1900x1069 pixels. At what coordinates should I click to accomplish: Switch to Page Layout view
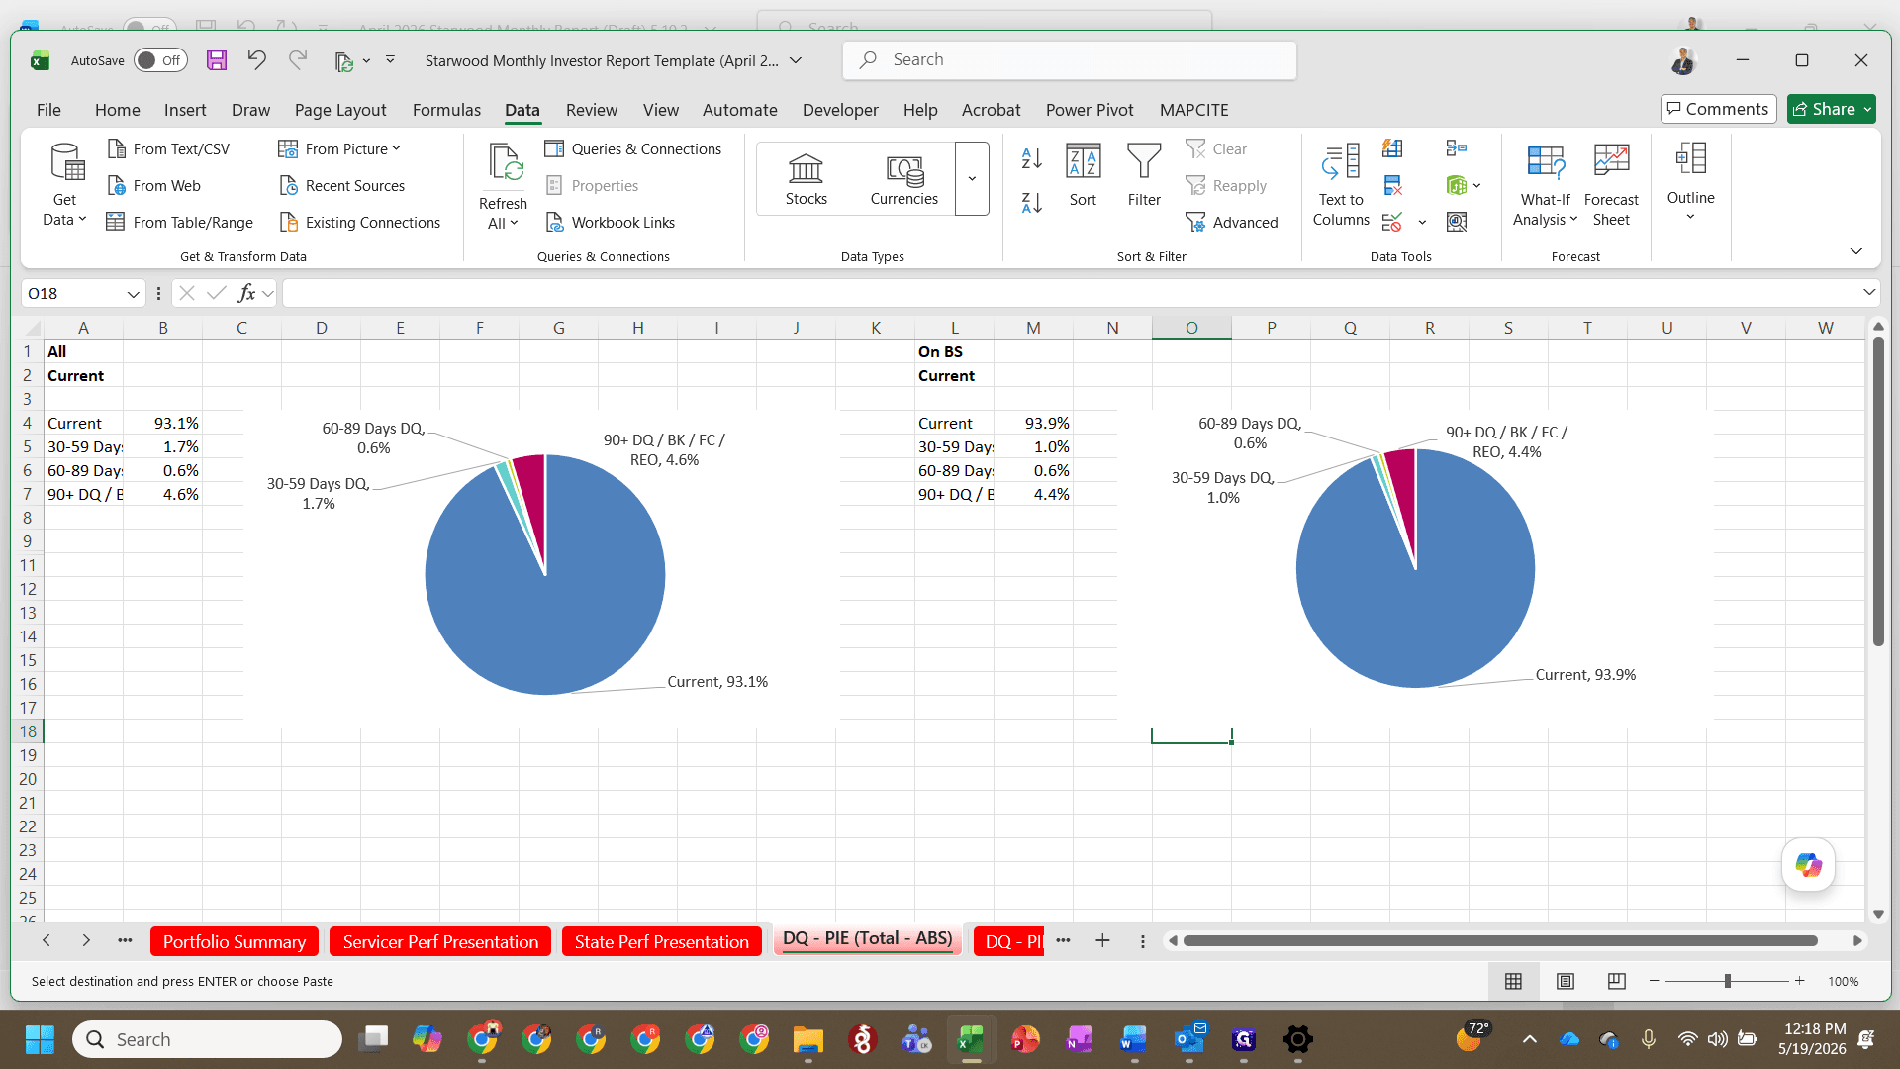pyautogui.click(x=1566, y=981)
